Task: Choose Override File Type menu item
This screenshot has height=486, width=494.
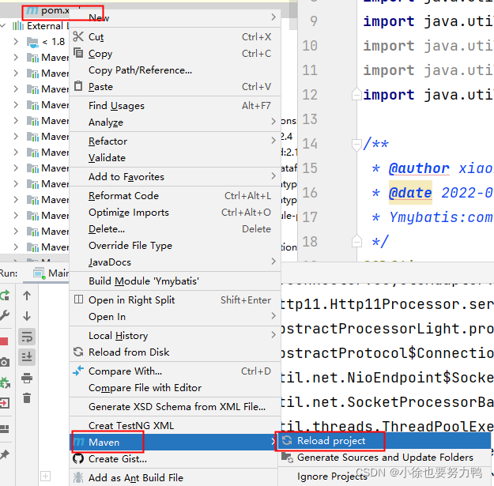Action: (175, 245)
